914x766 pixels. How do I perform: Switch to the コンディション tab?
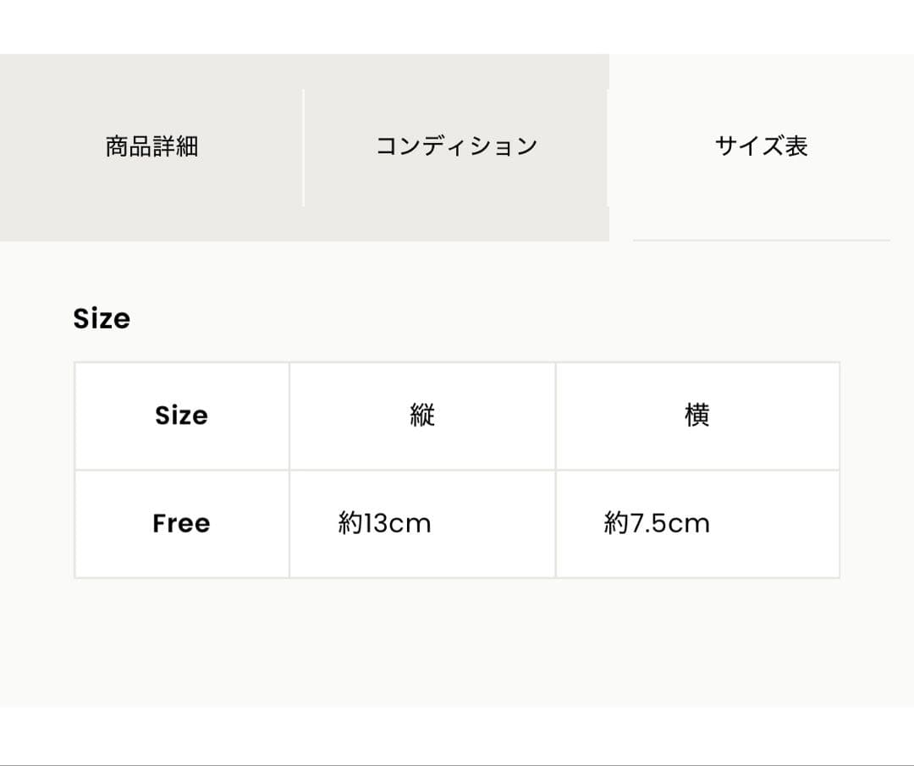click(x=456, y=146)
